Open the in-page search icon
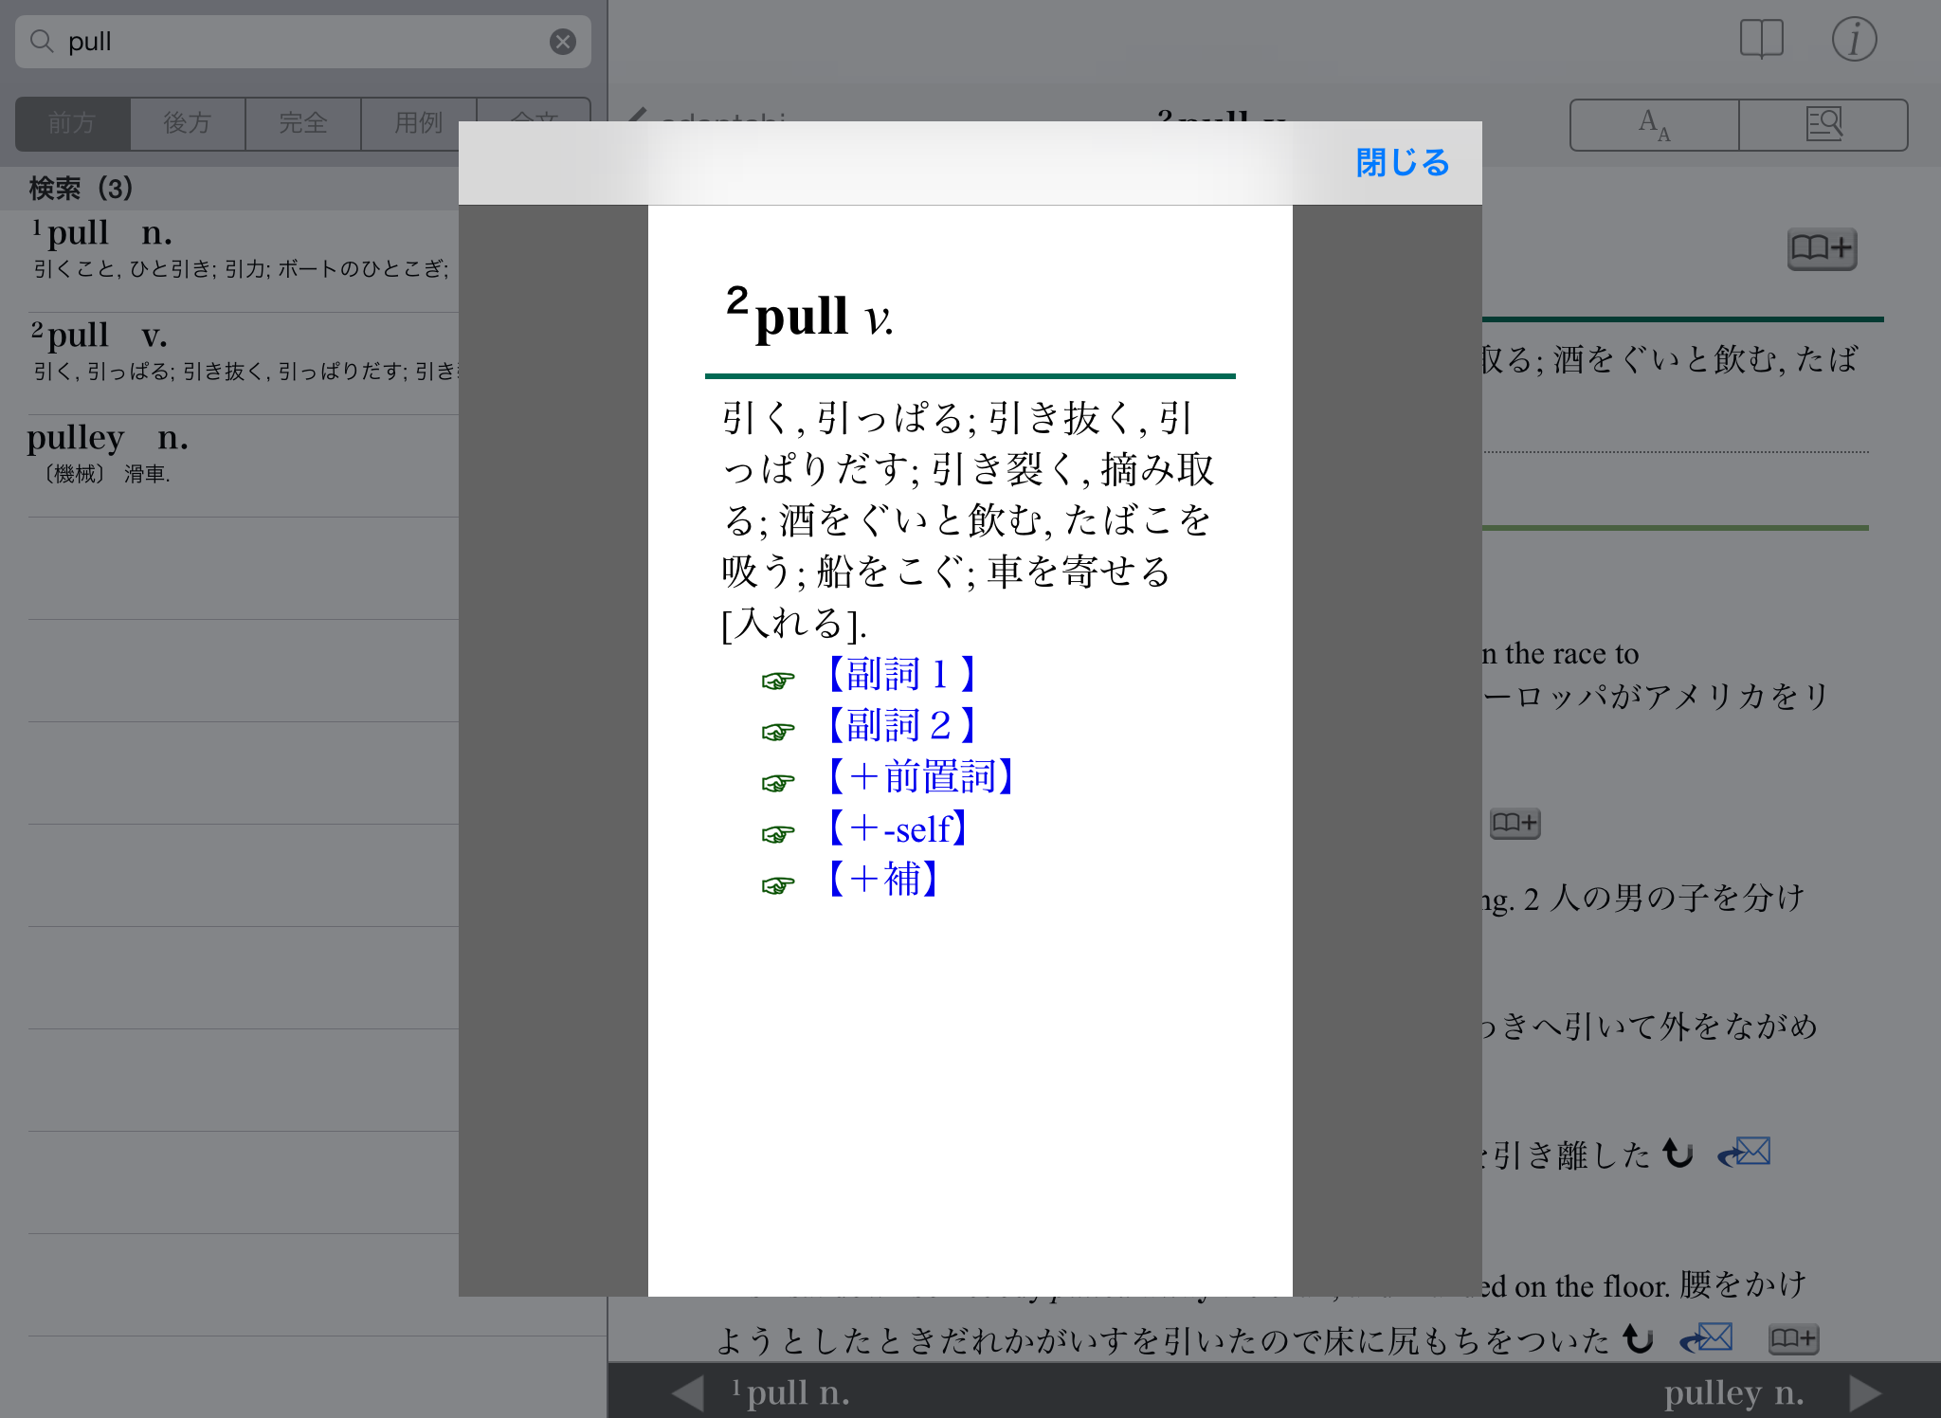This screenshot has width=1941, height=1418. click(x=1823, y=124)
